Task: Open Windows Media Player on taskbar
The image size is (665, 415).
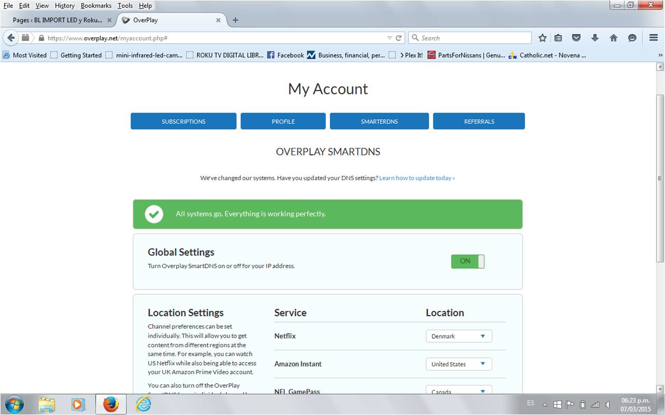Action: pyautogui.click(x=79, y=404)
